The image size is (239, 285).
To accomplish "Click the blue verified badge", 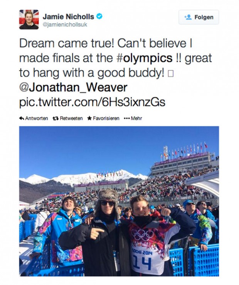I will click(99, 16).
